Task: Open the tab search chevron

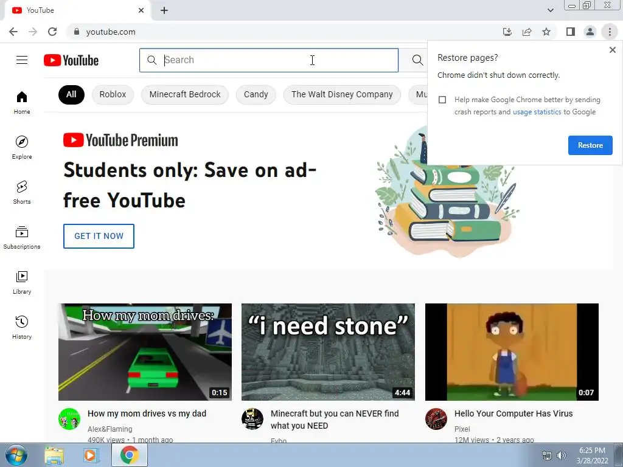Action: pyautogui.click(x=550, y=10)
